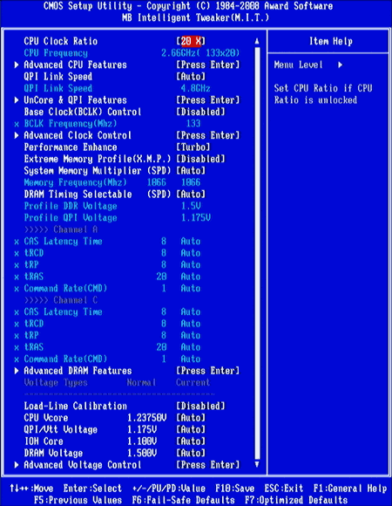Select Channel C CAS Latency Time Auto

[x=191, y=311]
